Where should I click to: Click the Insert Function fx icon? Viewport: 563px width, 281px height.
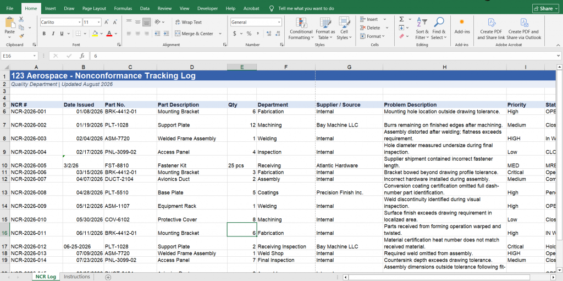tap(82, 56)
